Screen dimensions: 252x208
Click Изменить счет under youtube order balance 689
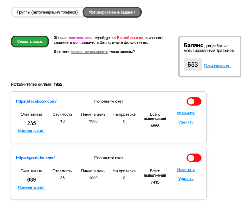point(31,187)
